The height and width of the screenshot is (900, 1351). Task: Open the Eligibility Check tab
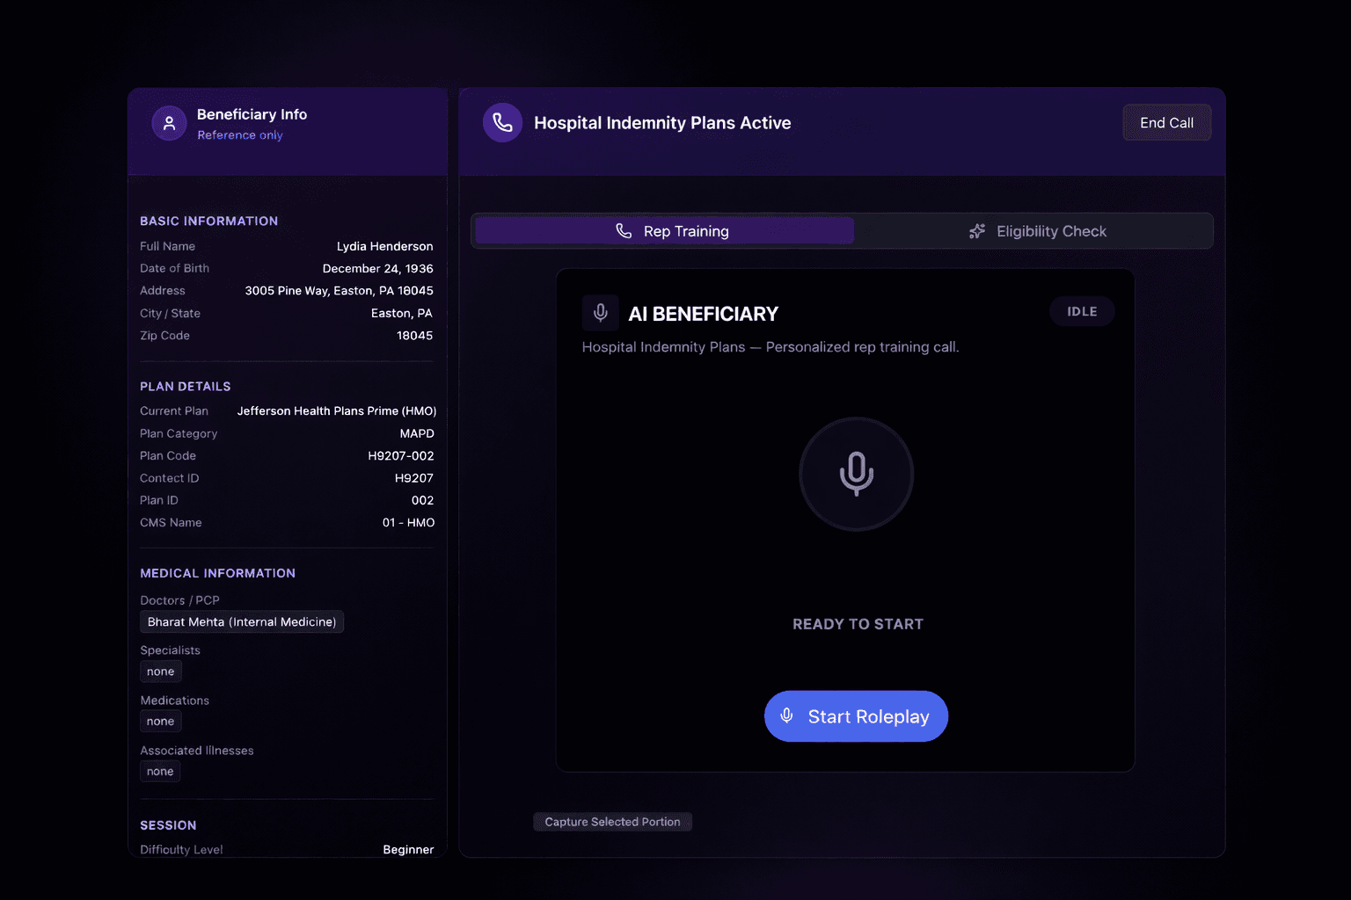tap(1036, 231)
